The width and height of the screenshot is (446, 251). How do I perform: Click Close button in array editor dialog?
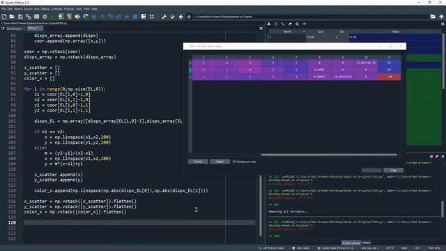(x=393, y=170)
